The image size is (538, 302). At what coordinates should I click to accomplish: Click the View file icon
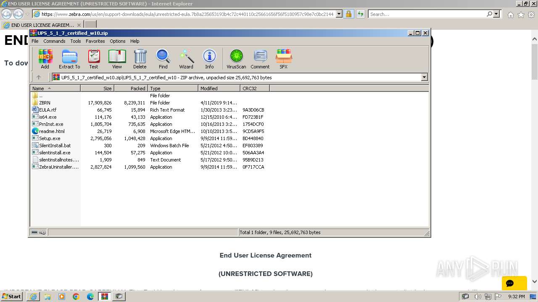117,59
